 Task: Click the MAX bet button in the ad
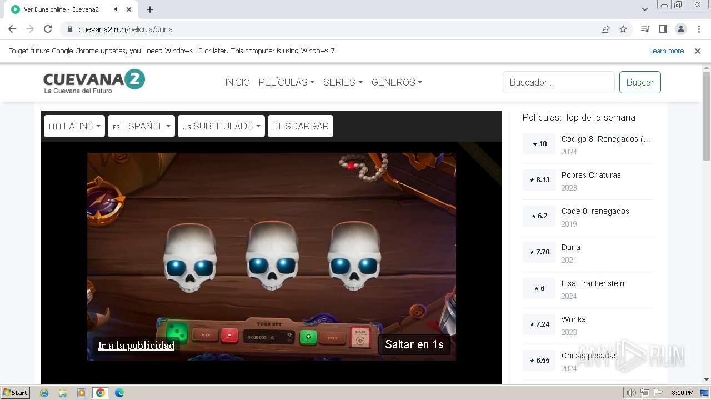333,338
